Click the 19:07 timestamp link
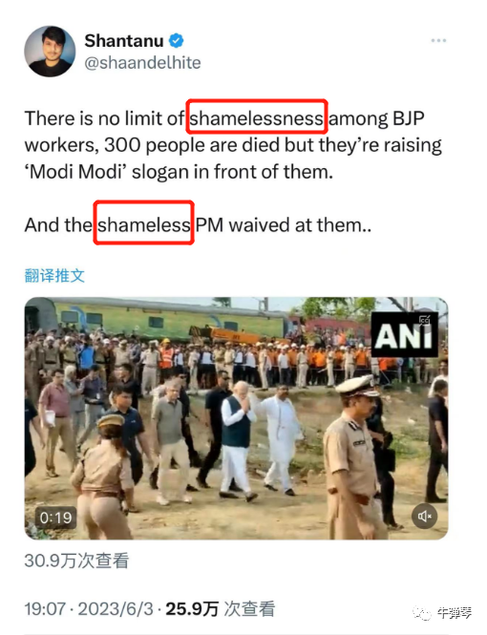The image size is (487, 635). (45, 608)
